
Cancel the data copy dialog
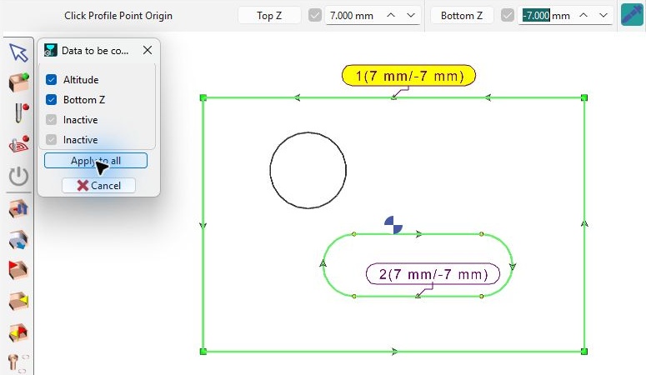98,186
